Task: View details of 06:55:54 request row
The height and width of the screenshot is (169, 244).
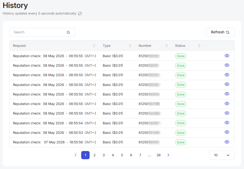Action: tap(227, 123)
